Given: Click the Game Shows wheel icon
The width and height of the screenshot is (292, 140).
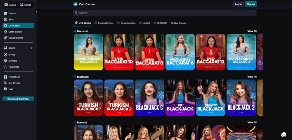Looking at the screenshot, I should click(x=5, y=32).
